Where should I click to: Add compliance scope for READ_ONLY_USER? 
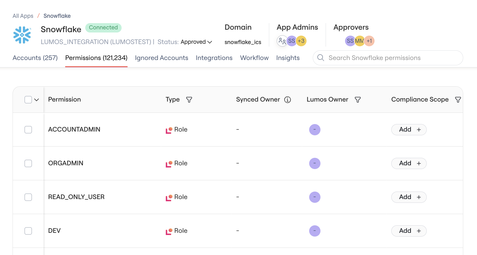[409, 197]
